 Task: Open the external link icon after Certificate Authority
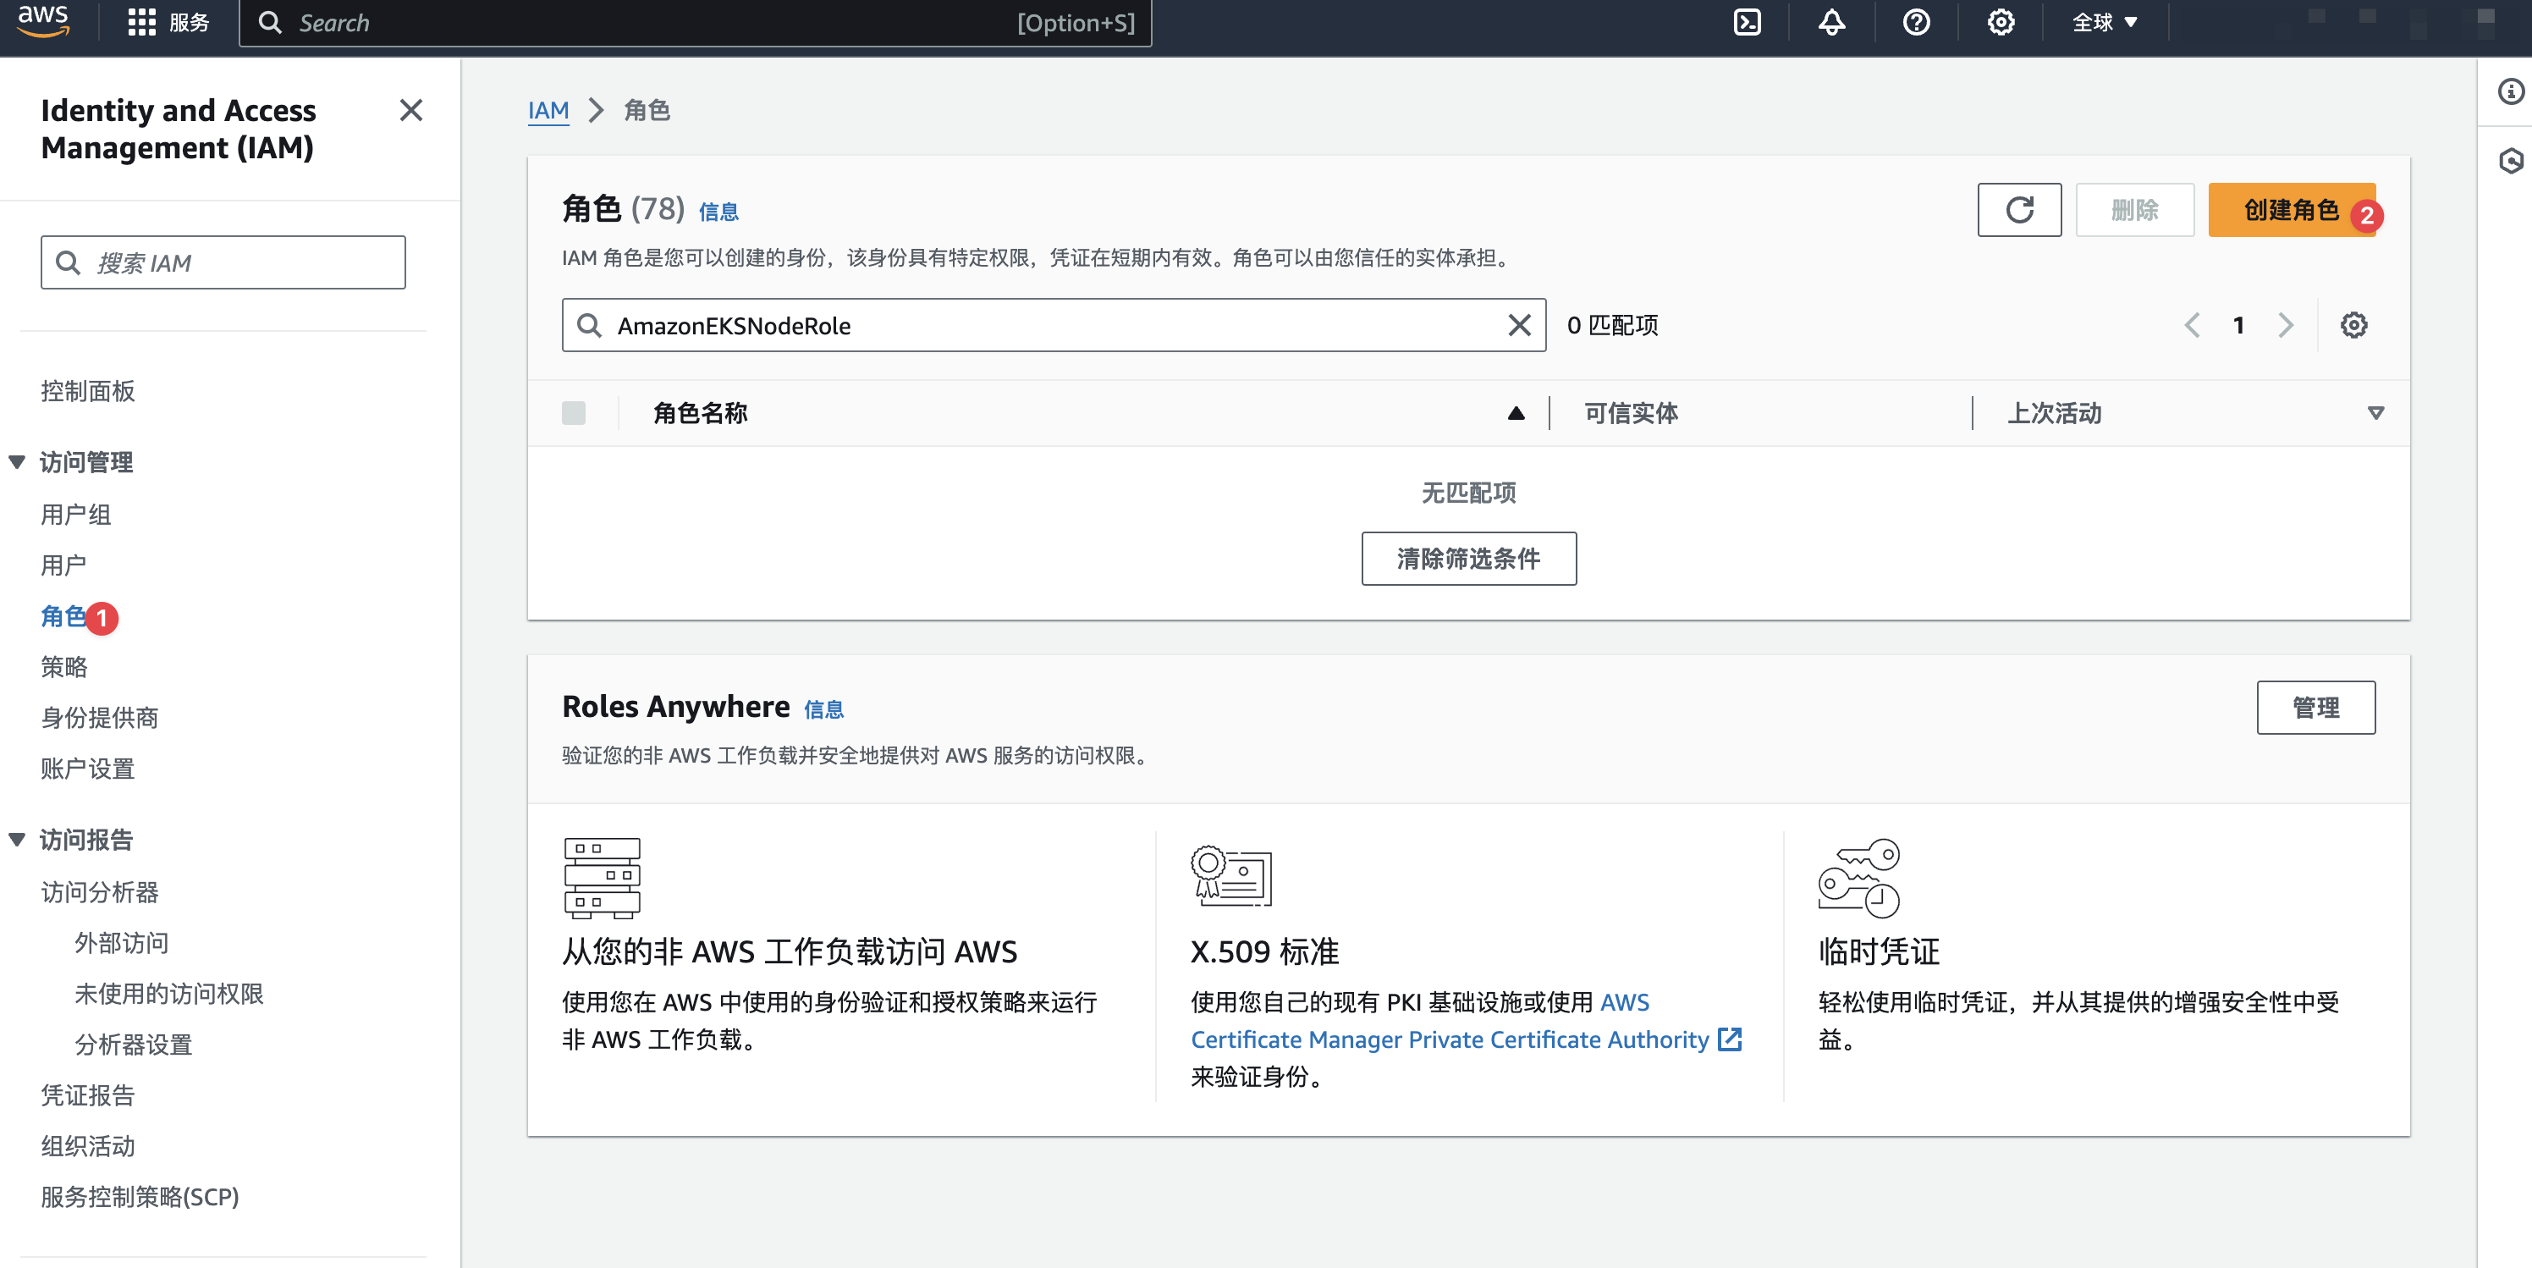click(x=1730, y=1039)
